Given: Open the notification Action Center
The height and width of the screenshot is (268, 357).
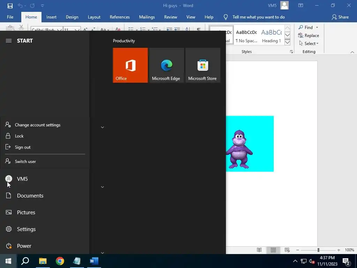Looking at the screenshot, I should [346, 261].
